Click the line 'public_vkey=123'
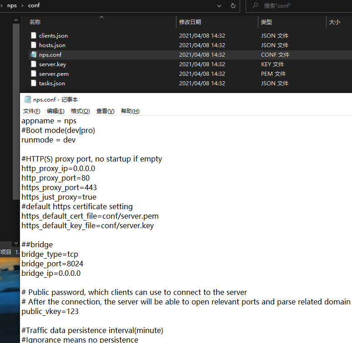This screenshot has width=352, height=343. pyautogui.click(x=50, y=311)
